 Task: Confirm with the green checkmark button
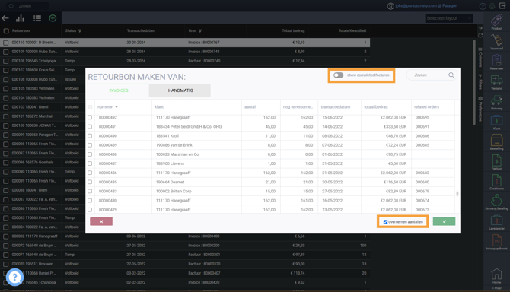point(444,221)
